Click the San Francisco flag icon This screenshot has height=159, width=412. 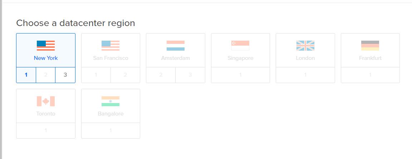[x=111, y=46]
